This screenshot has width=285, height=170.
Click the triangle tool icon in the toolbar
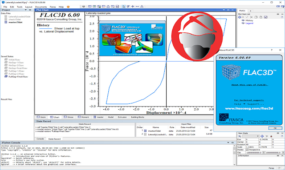point(142,6)
